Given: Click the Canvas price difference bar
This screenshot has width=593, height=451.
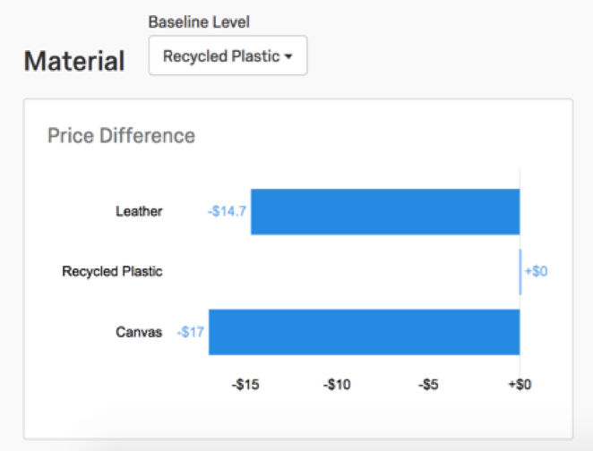Looking at the screenshot, I should pyautogui.click(x=364, y=332).
